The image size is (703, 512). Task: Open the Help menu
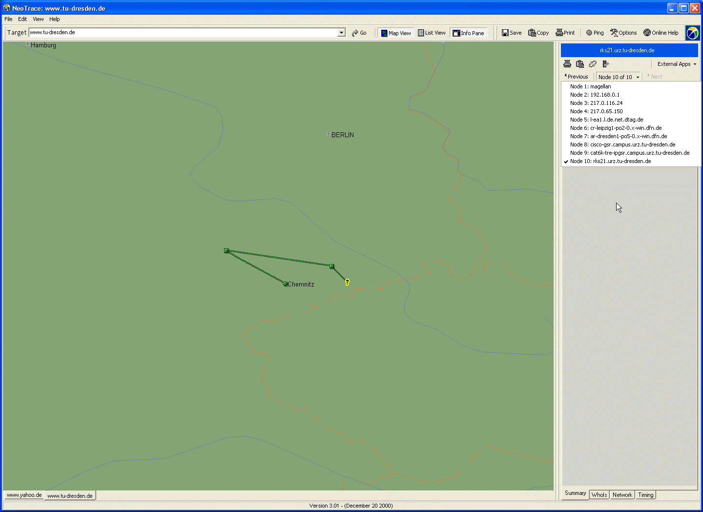click(54, 19)
